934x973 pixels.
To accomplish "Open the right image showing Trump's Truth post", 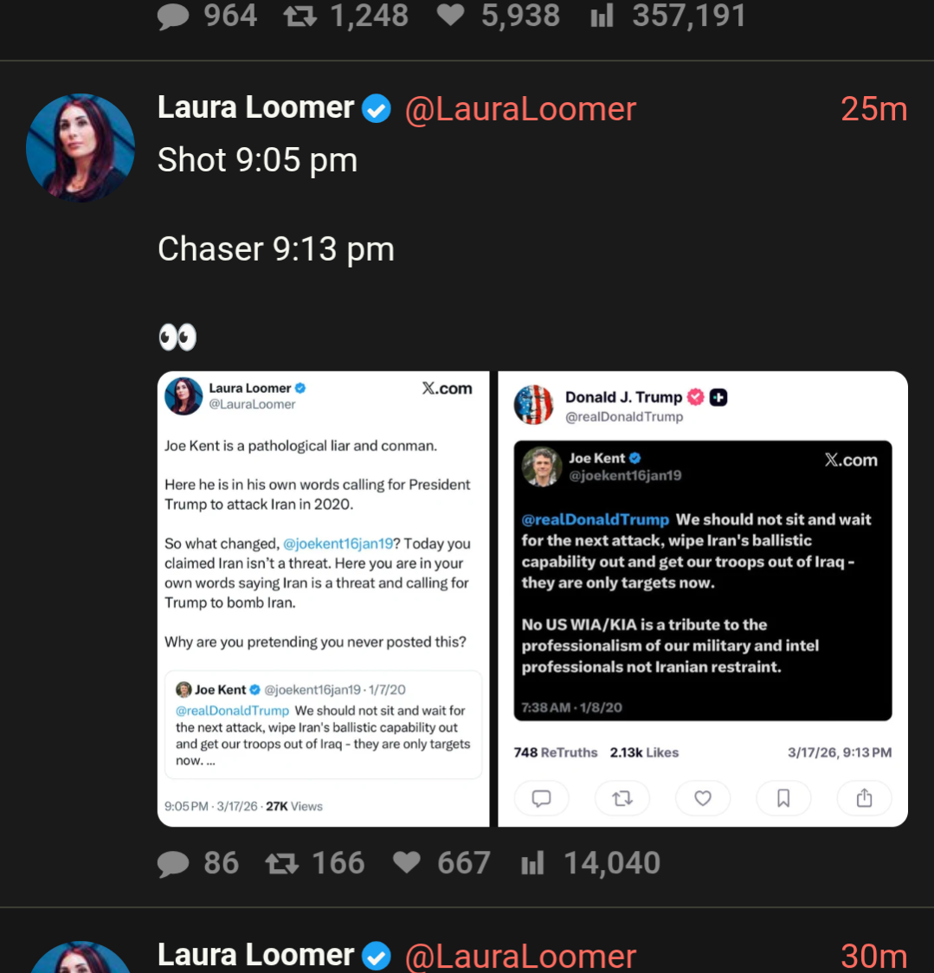I will tap(702, 599).
